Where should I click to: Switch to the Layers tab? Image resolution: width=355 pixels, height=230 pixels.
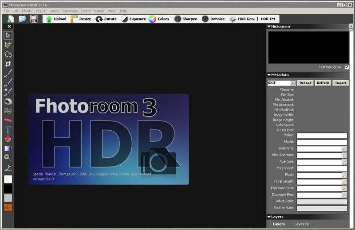279,224
